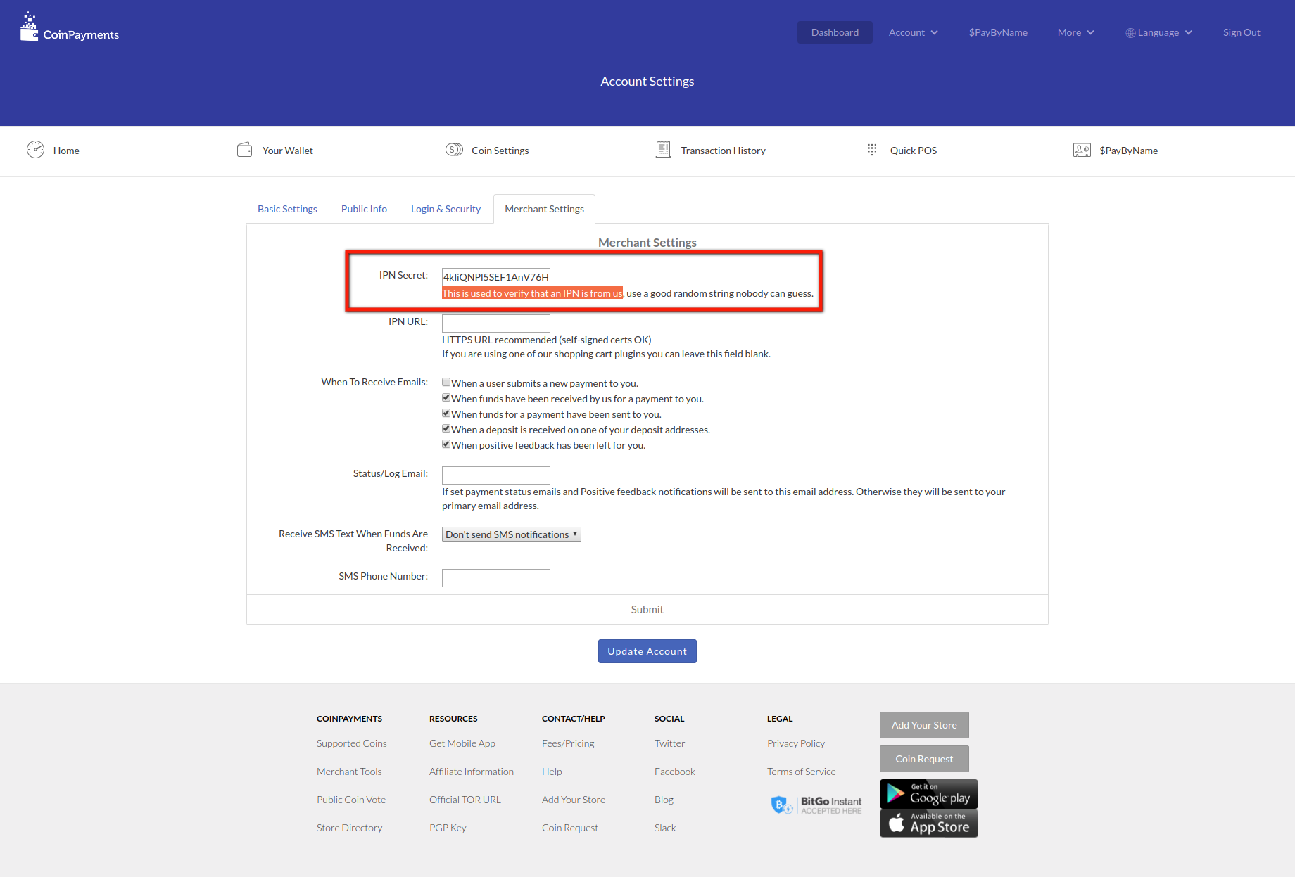Open Help footer link
1295x877 pixels.
tap(552, 772)
